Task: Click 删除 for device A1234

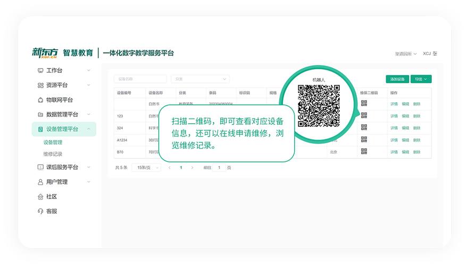Action: [416, 140]
